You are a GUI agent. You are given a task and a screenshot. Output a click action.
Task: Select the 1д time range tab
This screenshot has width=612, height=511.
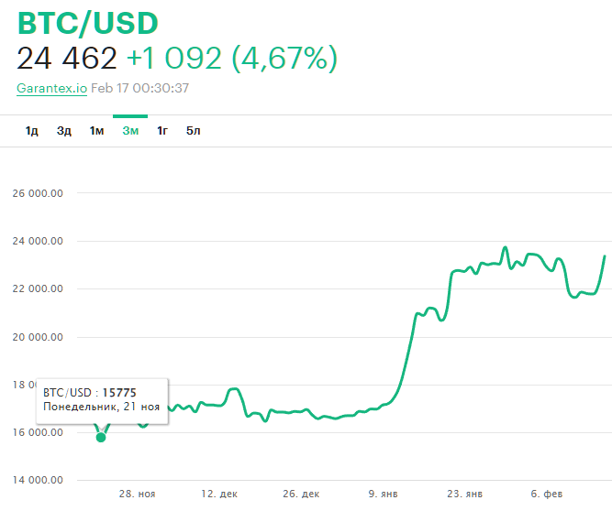32,131
